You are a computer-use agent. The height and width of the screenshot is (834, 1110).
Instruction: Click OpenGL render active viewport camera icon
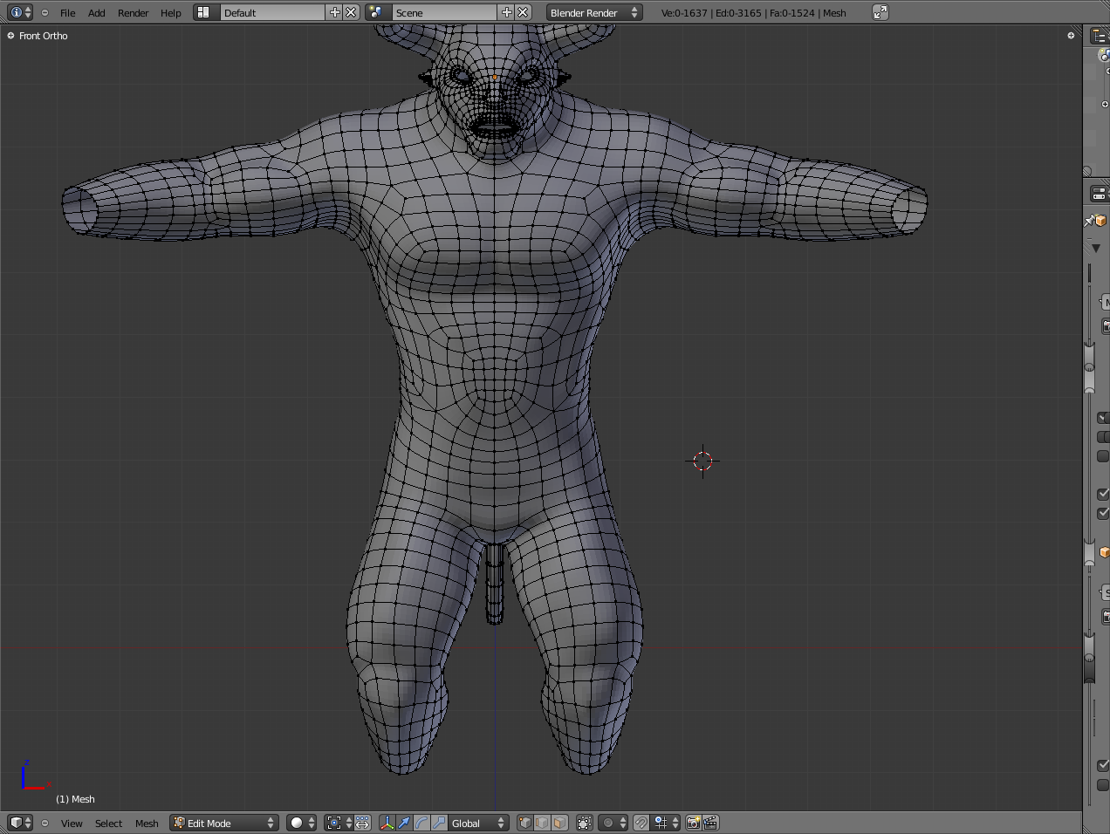click(x=693, y=823)
